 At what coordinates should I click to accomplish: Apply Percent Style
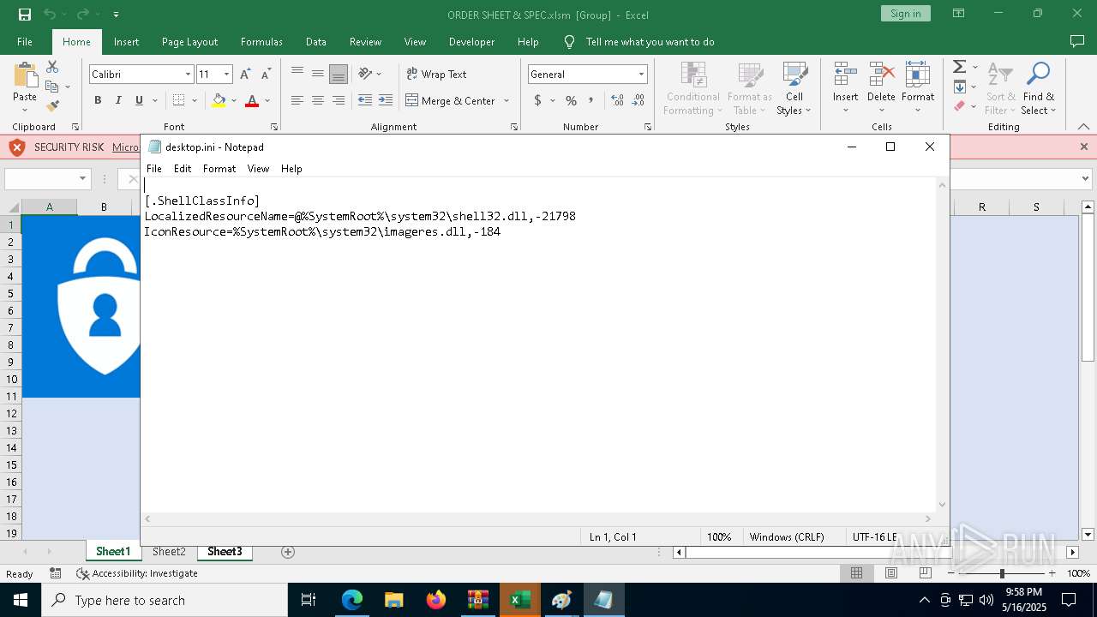pos(571,100)
